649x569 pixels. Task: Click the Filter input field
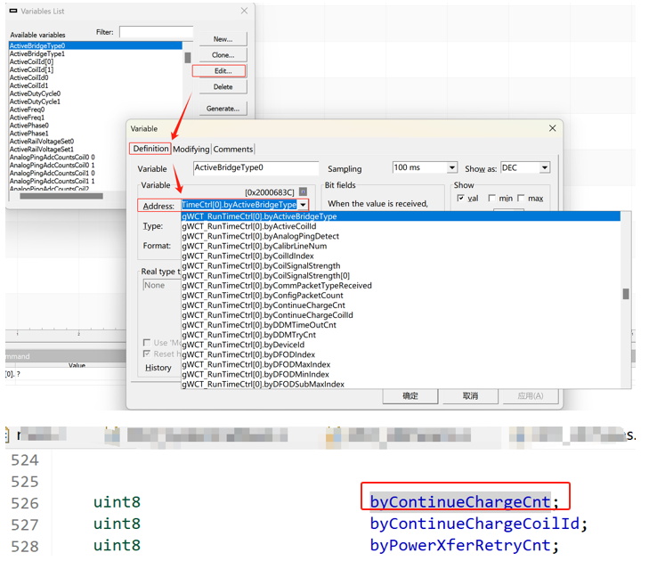pos(156,32)
